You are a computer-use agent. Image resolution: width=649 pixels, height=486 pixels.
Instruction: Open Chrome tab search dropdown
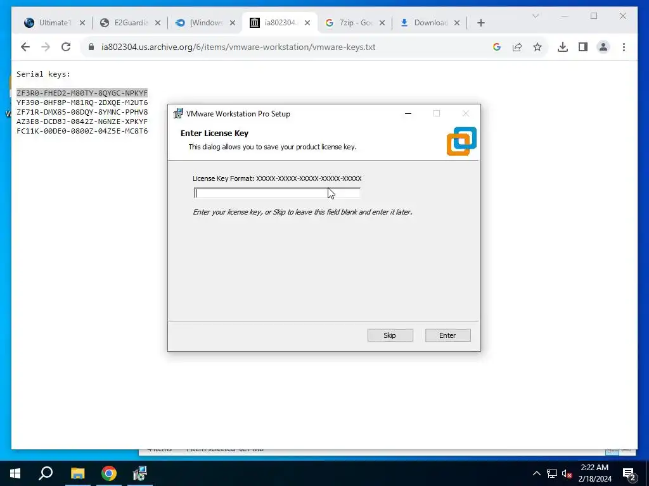[535, 16]
